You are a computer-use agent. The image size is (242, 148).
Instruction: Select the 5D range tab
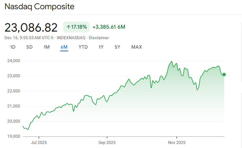[30, 47]
